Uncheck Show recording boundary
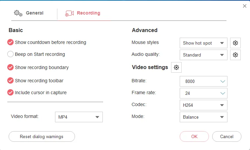 pyautogui.click(x=10, y=67)
